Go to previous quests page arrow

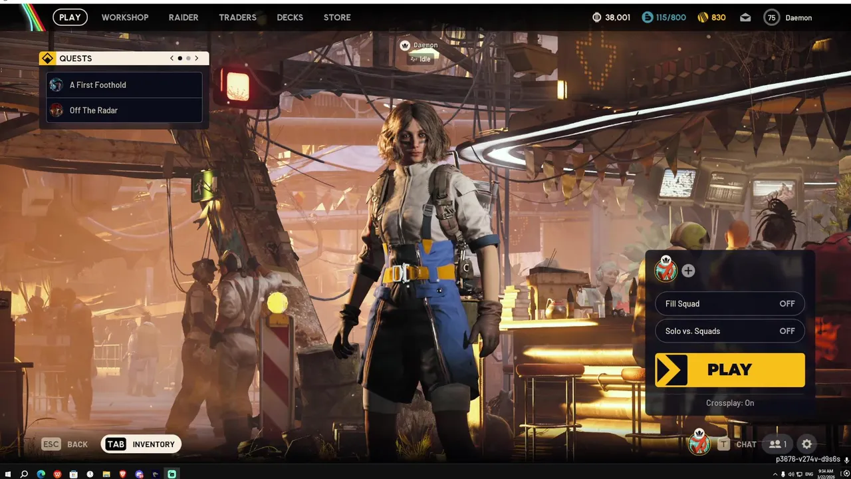(x=172, y=59)
